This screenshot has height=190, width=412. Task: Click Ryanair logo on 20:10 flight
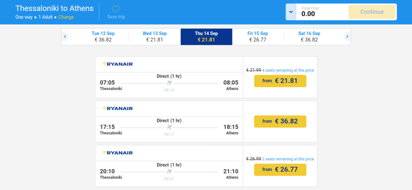tap(118, 153)
